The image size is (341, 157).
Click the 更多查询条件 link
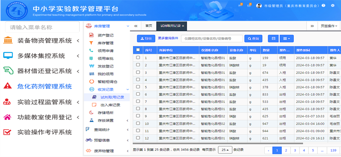tap(168, 38)
